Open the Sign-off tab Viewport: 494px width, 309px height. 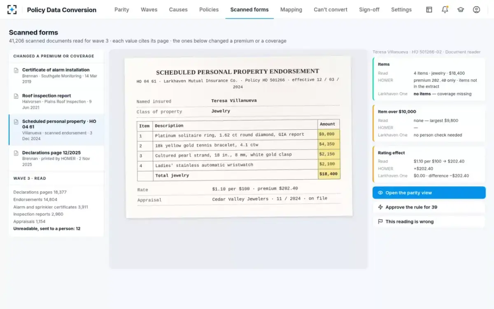[x=369, y=9]
